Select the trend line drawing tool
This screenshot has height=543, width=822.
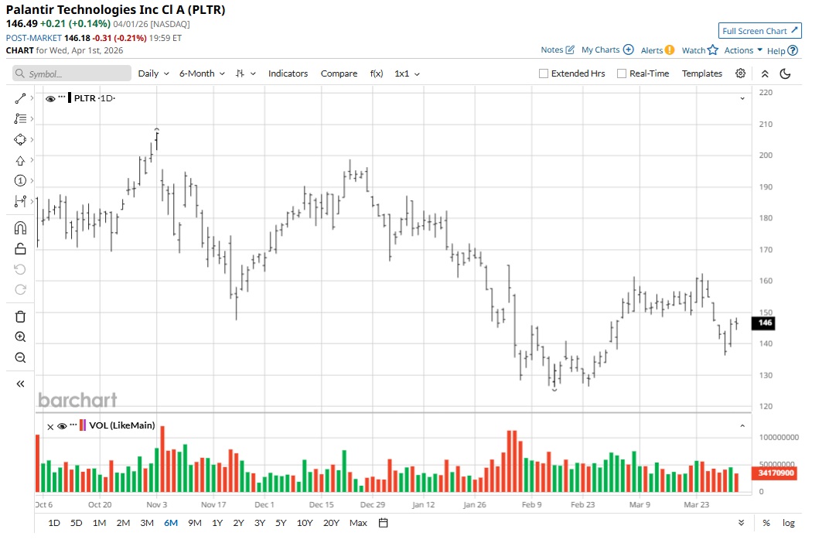[x=20, y=98]
